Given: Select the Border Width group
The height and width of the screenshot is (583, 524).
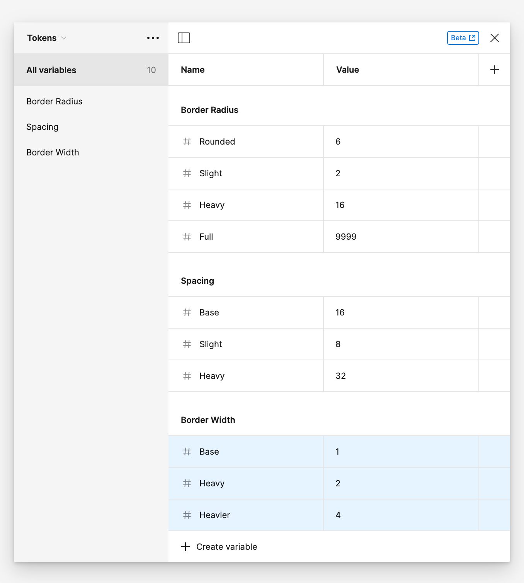Looking at the screenshot, I should tap(53, 152).
